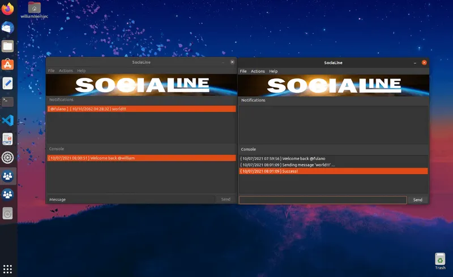Close the left SociaLine window
Screen dimensions: 453x277
[x=232, y=62]
